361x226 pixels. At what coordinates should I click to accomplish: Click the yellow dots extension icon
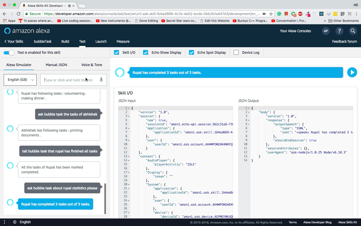335,14
